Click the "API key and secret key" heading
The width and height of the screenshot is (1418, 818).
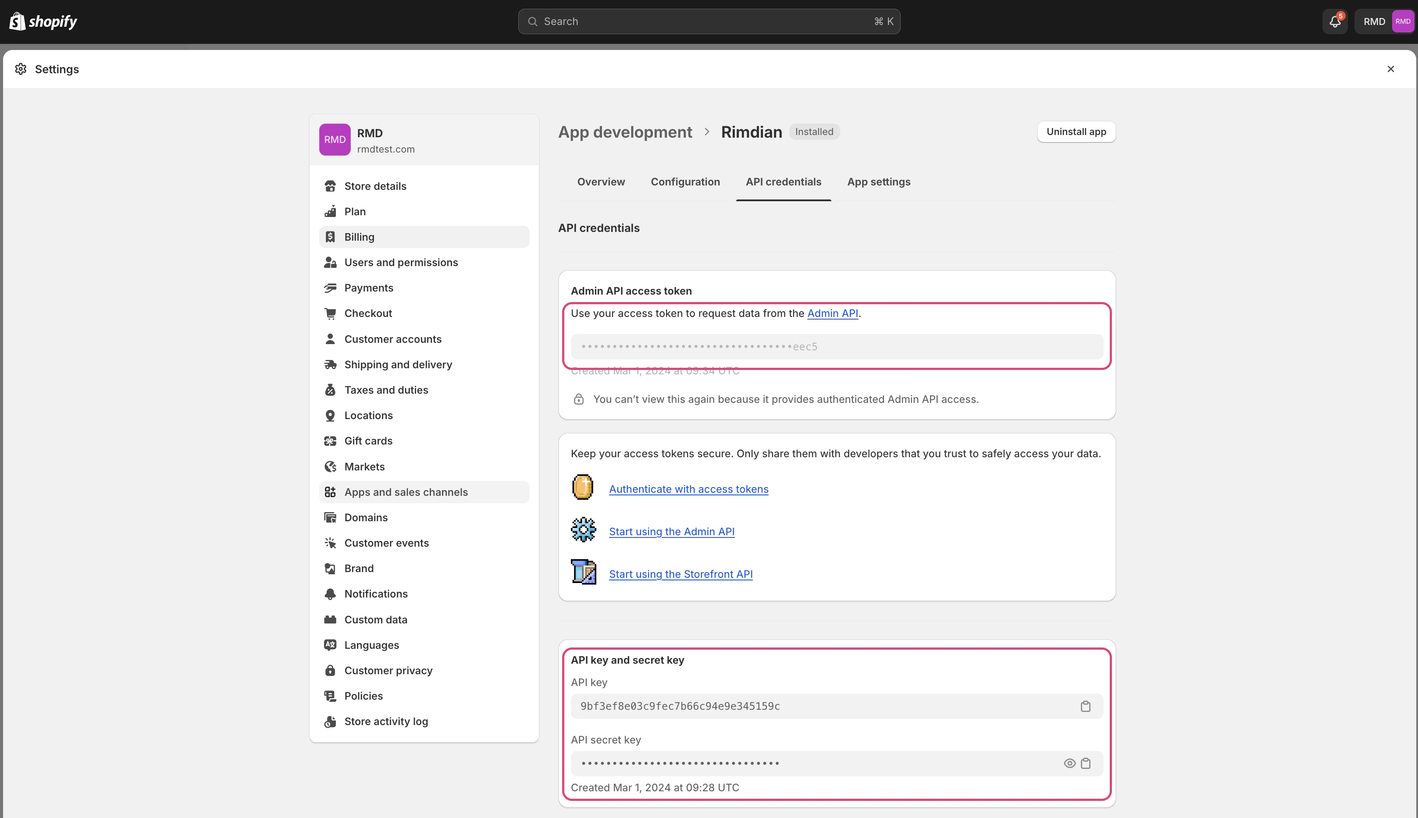627,660
